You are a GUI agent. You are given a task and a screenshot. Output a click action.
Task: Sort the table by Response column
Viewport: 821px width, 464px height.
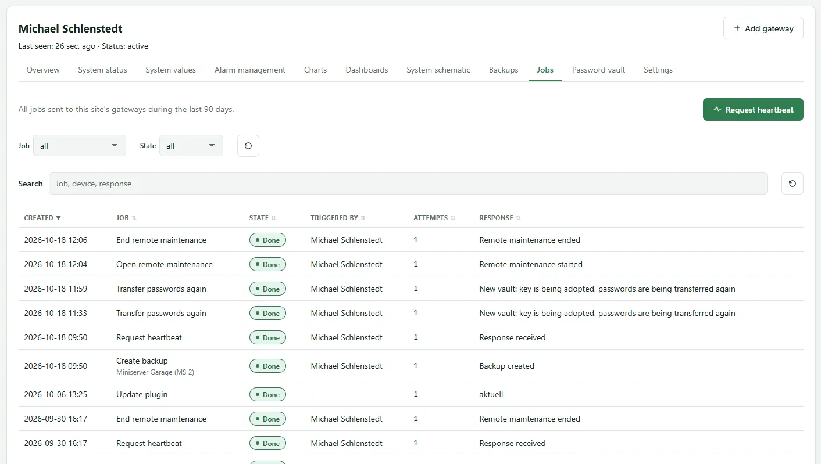(x=500, y=218)
